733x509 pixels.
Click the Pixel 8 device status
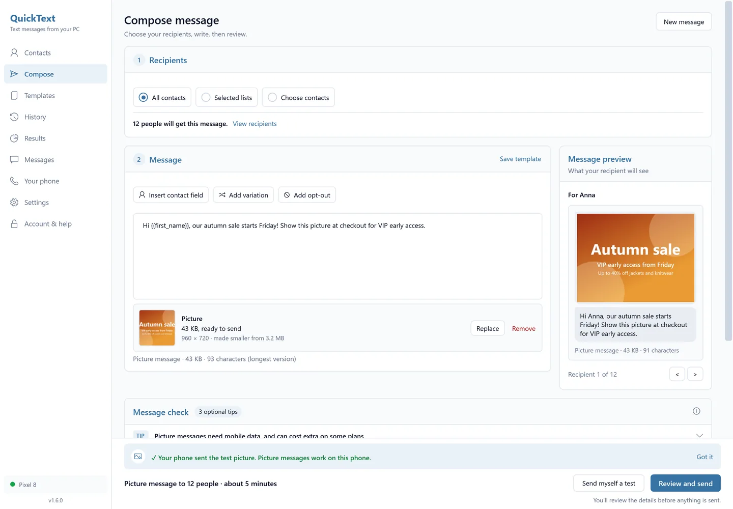(55, 485)
